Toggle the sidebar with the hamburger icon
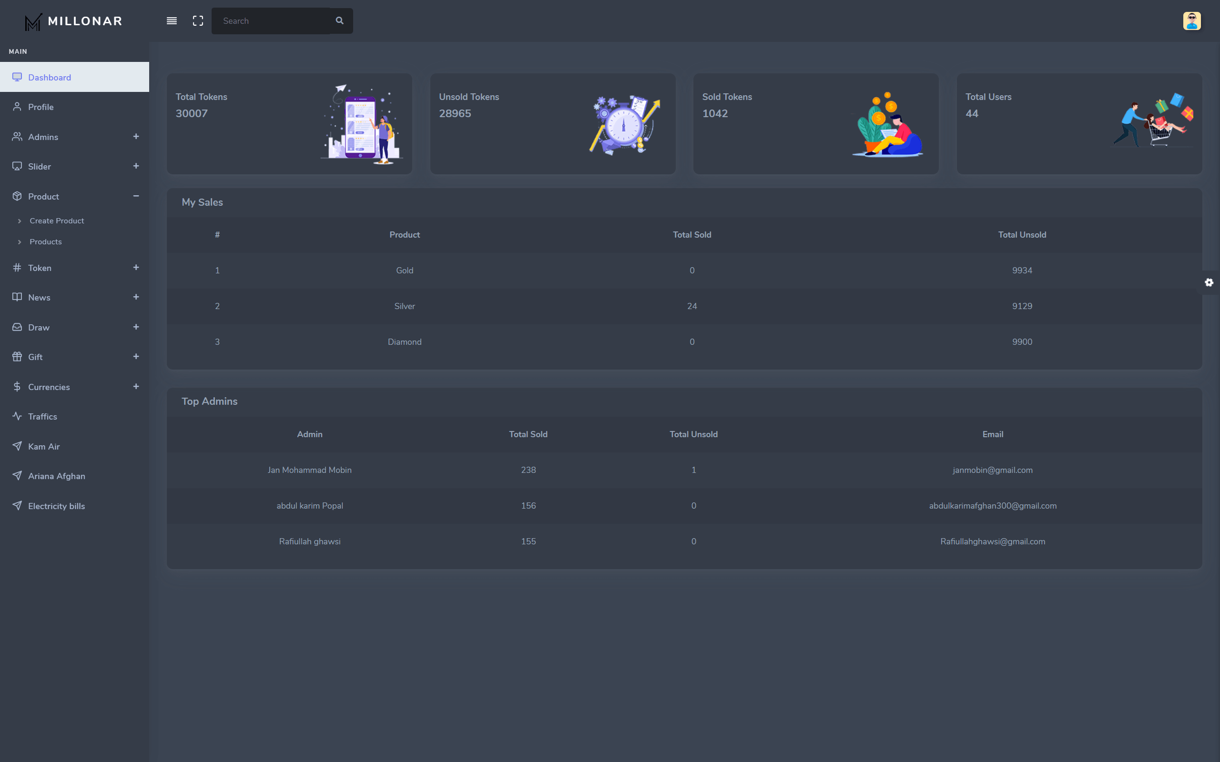This screenshot has height=762, width=1220. pyautogui.click(x=172, y=20)
